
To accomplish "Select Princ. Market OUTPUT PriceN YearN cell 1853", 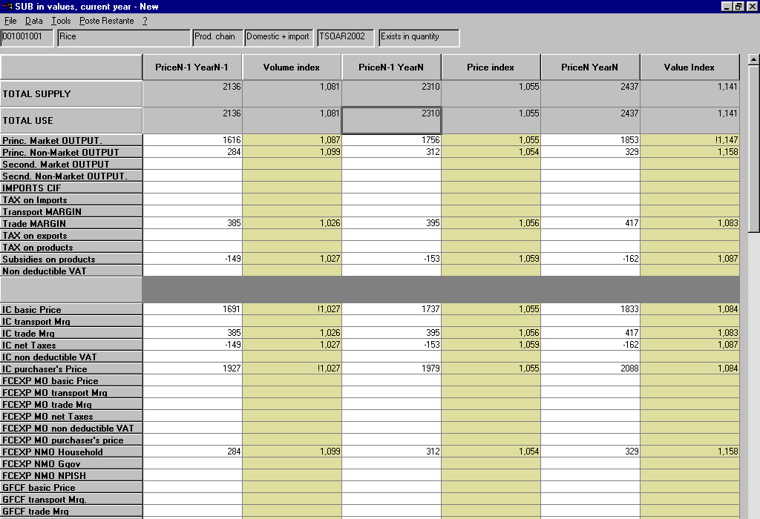I will pyautogui.click(x=590, y=140).
